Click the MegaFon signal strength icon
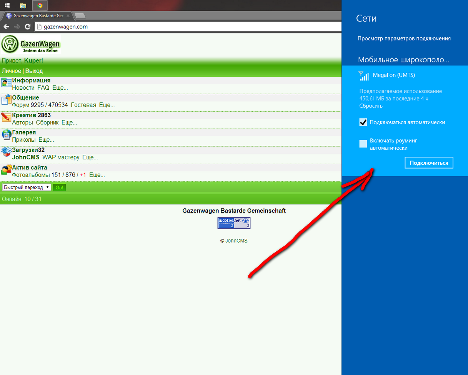 (x=364, y=76)
